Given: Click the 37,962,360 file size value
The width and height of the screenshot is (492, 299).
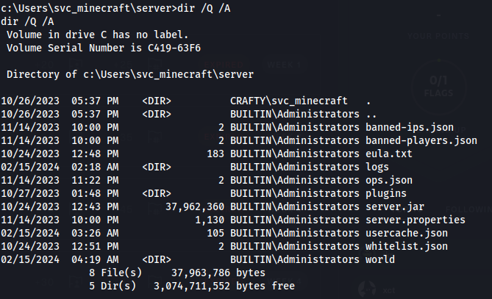Looking at the screenshot, I should pos(195,206).
